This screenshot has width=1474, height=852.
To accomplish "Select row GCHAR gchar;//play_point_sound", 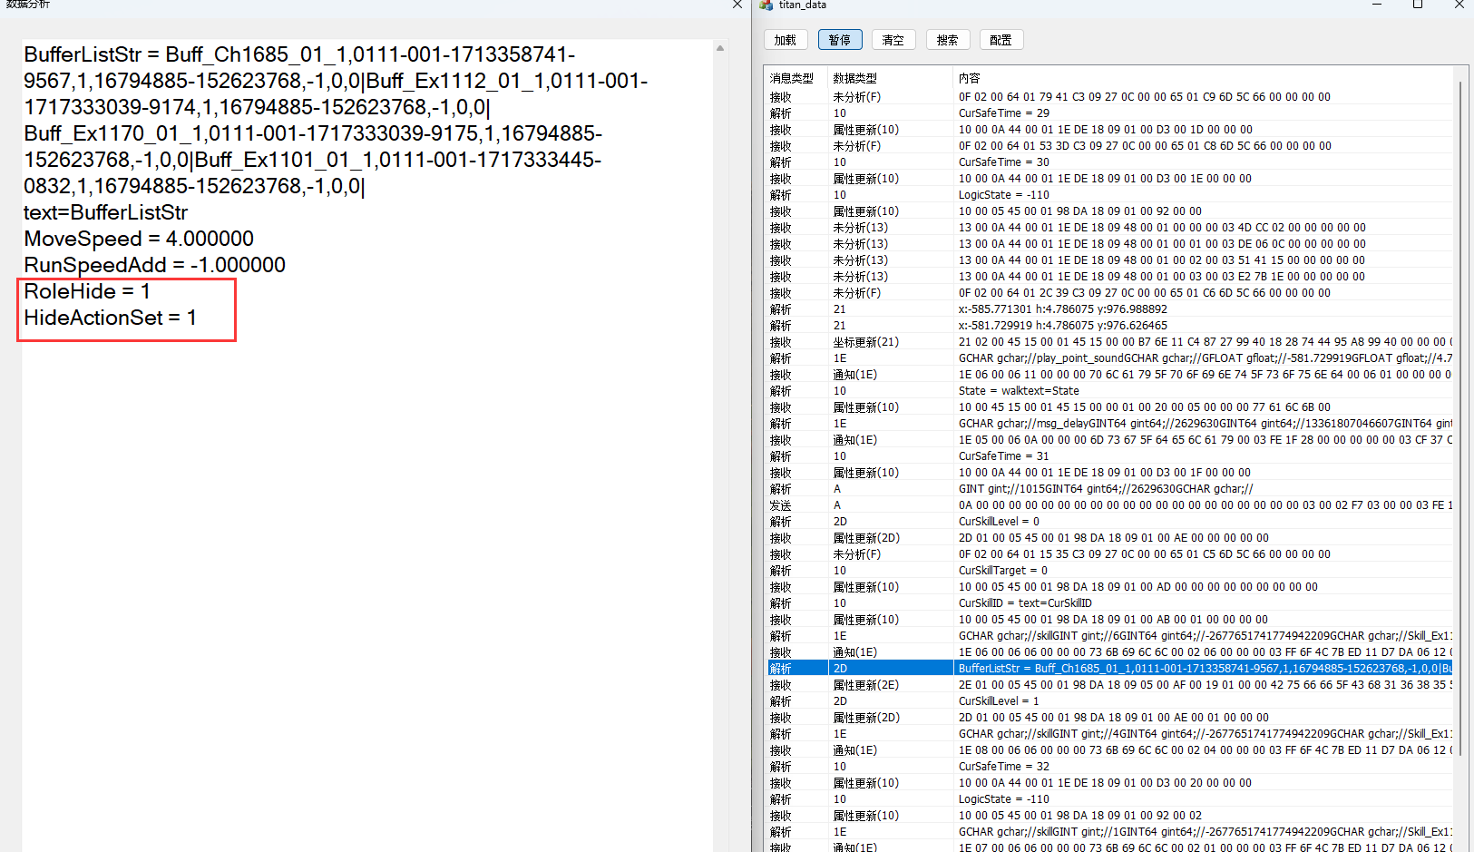I will tap(1110, 358).
